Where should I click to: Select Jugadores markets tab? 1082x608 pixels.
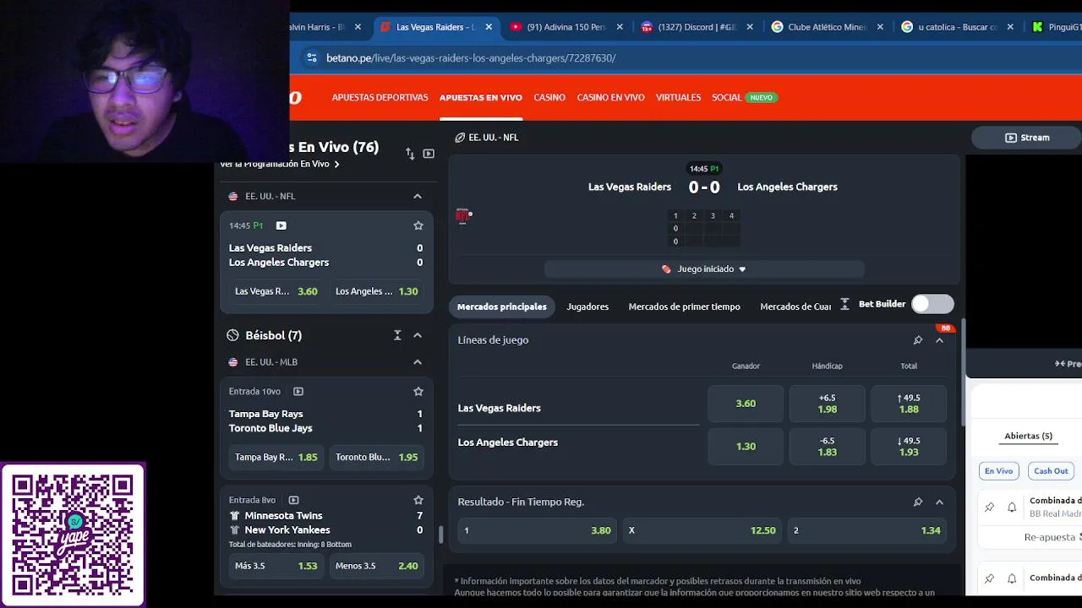click(x=587, y=307)
